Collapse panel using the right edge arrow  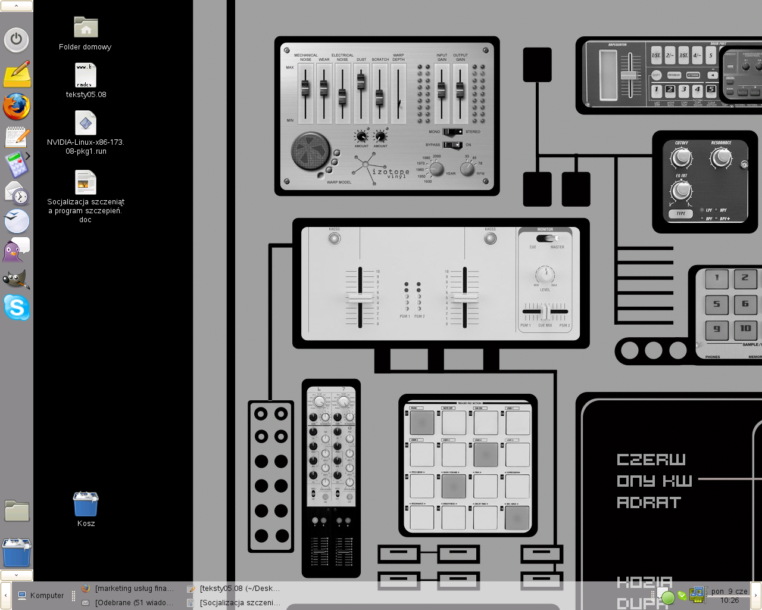coord(755,595)
